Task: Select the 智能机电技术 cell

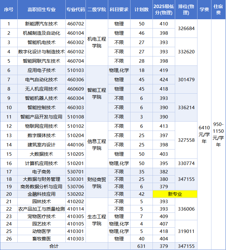Action: click(x=42, y=42)
